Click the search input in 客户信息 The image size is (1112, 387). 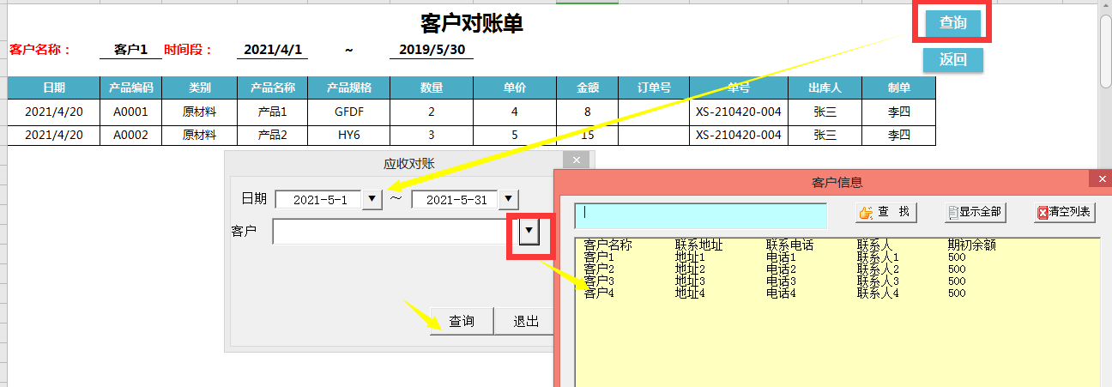[x=701, y=215]
